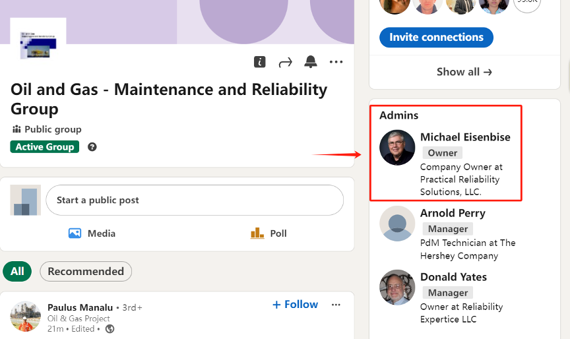Open Paulus Manalu's profile name link

(x=80, y=307)
